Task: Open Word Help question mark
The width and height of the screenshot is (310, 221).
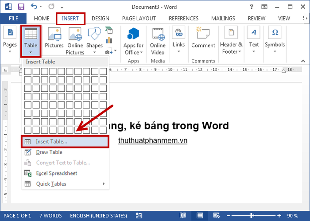Action: tap(251, 7)
